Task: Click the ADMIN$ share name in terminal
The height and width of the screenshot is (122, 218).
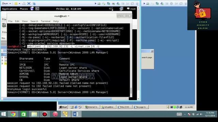Action: (24, 74)
